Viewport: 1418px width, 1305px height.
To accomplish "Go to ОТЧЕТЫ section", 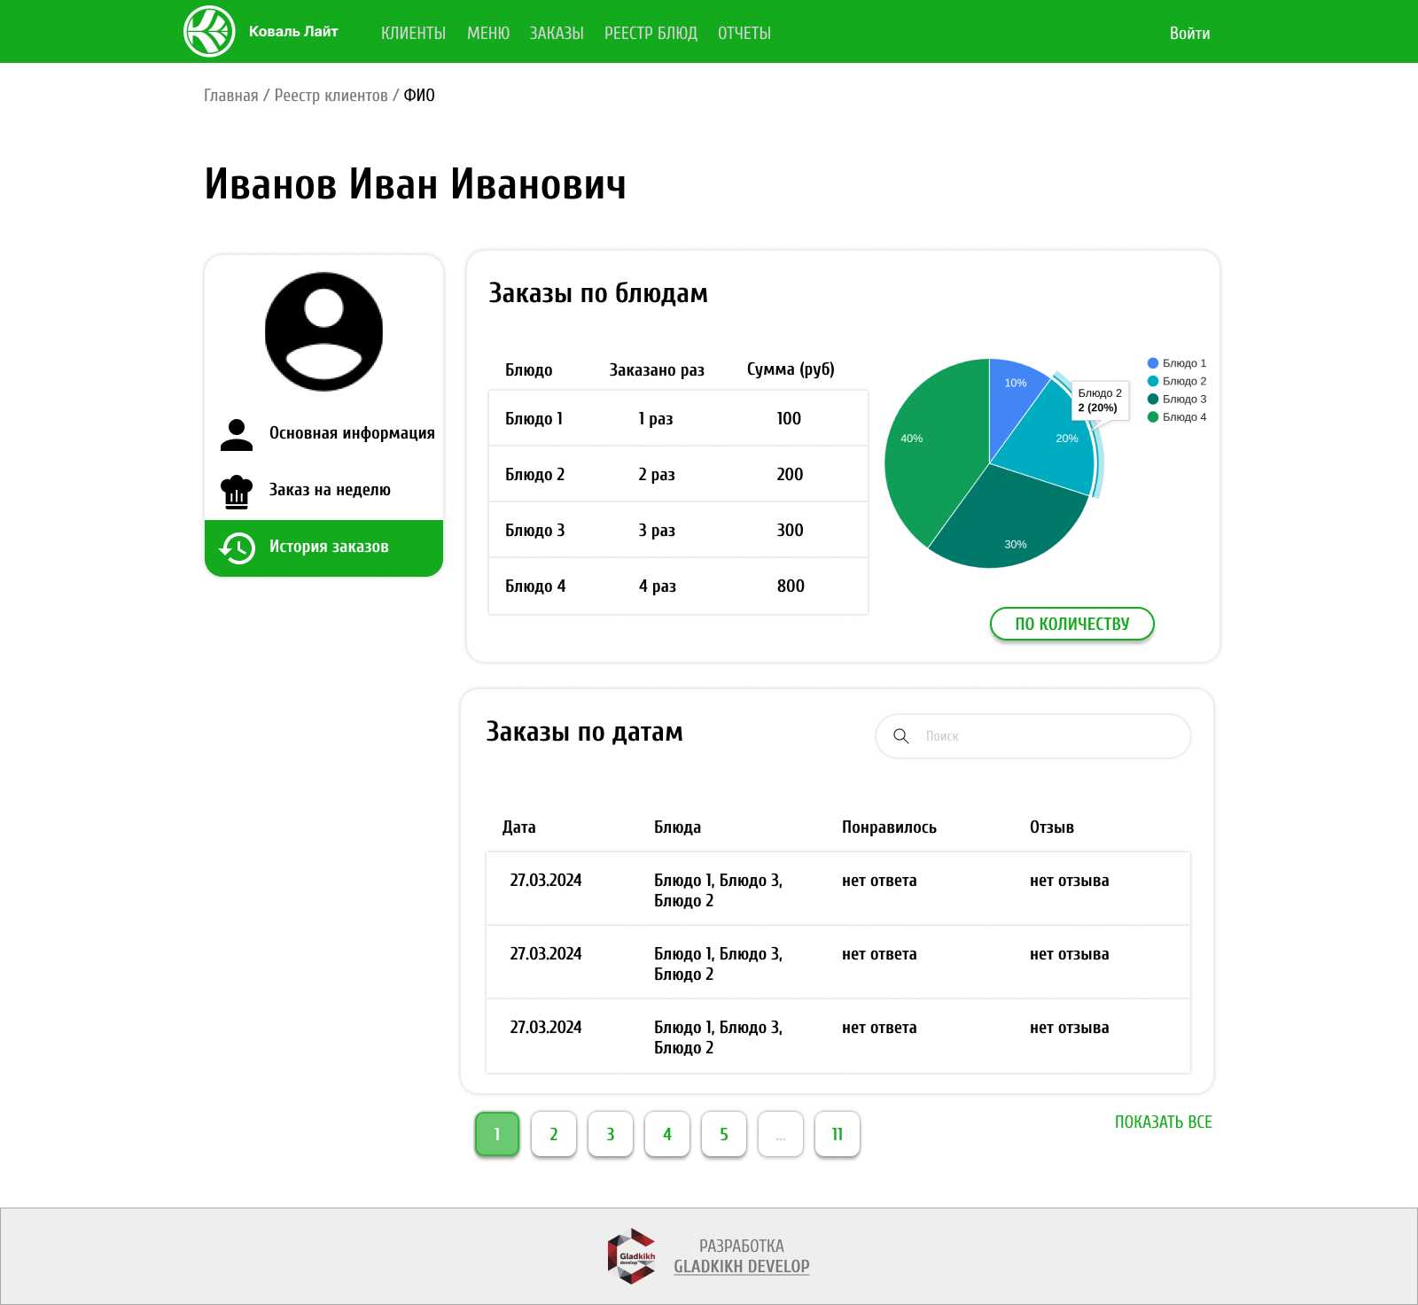I will pyautogui.click(x=744, y=33).
